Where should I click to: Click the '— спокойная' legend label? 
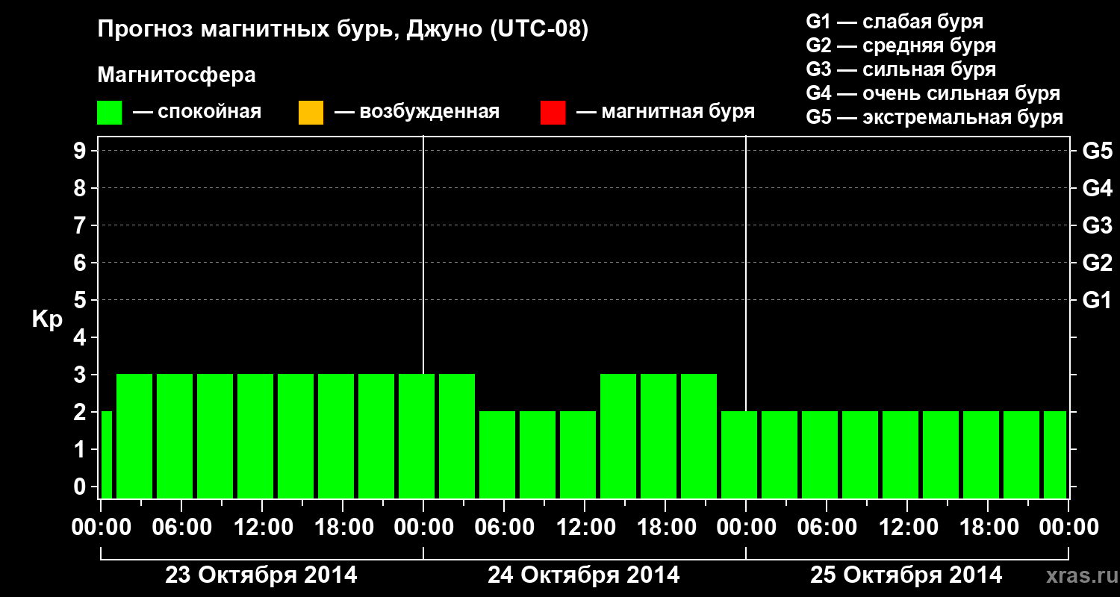tap(197, 112)
